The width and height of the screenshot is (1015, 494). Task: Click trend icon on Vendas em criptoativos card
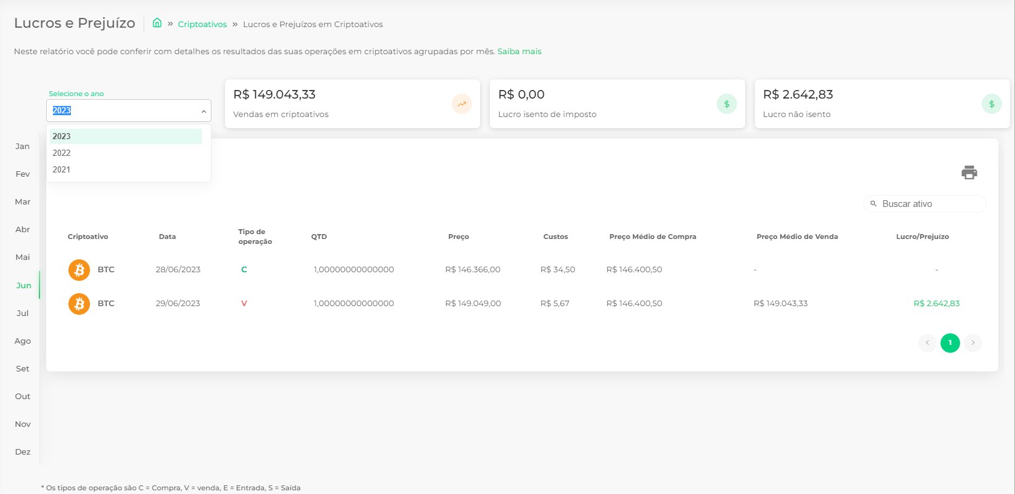click(x=462, y=104)
